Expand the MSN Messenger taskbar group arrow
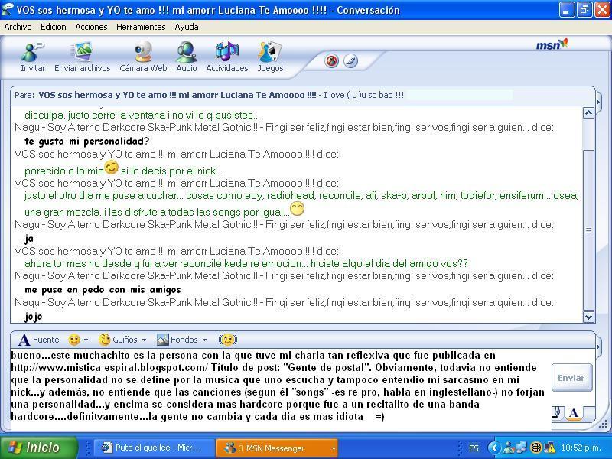This screenshot has width=612, height=459. tap(334, 448)
